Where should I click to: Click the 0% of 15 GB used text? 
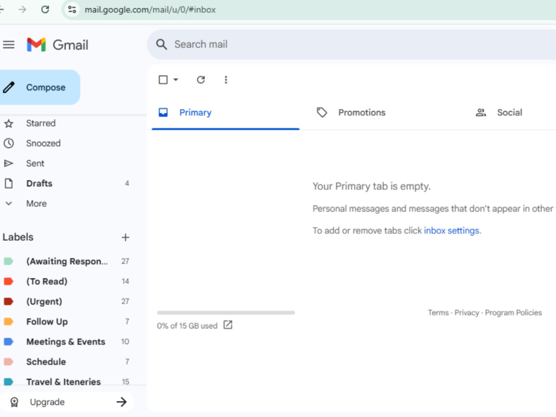(187, 326)
